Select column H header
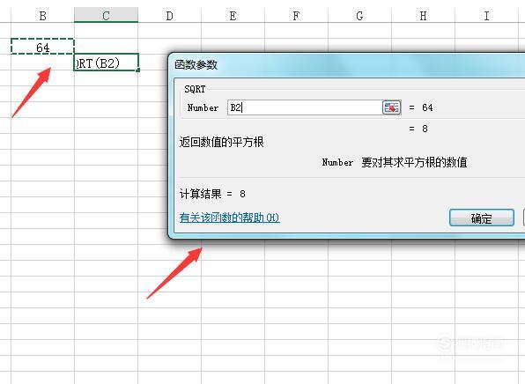 [423, 15]
